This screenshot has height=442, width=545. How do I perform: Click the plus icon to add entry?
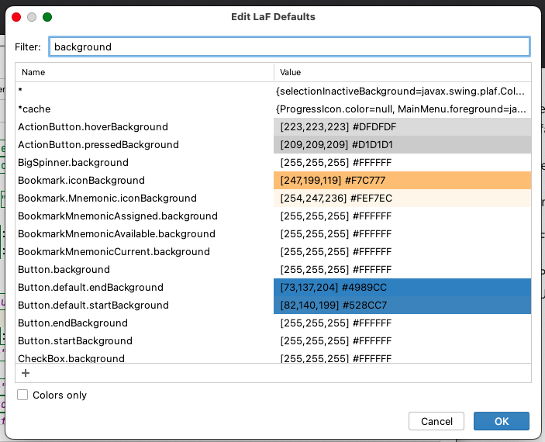coord(26,373)
